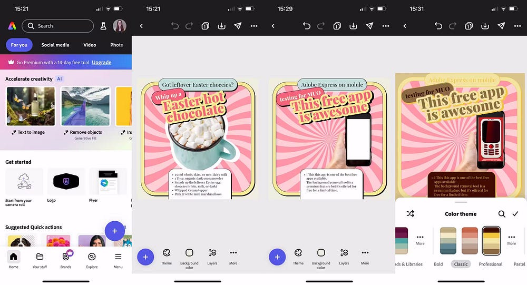Switch to the Bold theme category
The width and height of the screenshot is (527, 285).
tap(438, 264)
